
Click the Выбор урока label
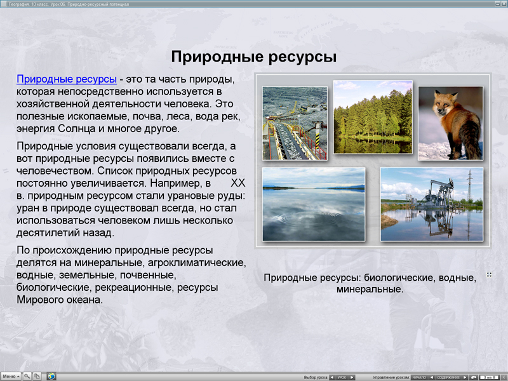(x=317, y=375)
